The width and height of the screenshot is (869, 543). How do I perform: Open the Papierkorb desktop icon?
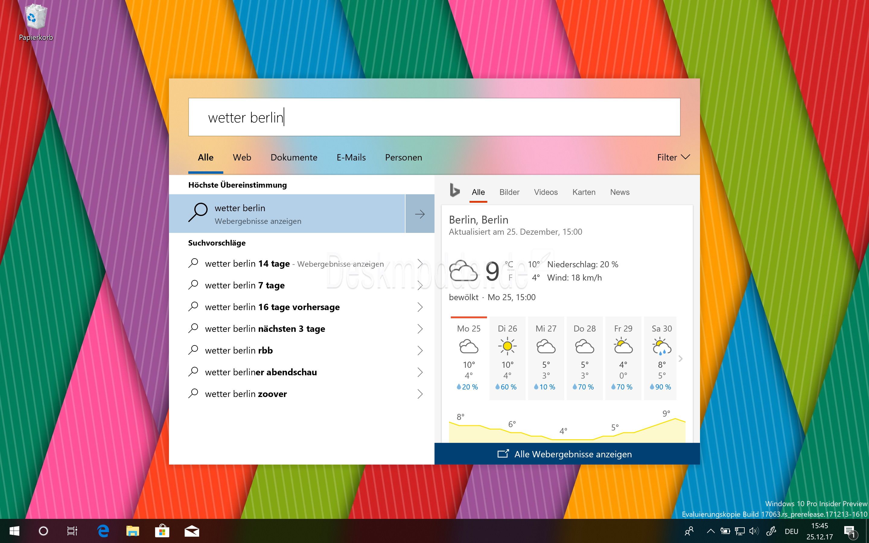[x=36, y=22]
